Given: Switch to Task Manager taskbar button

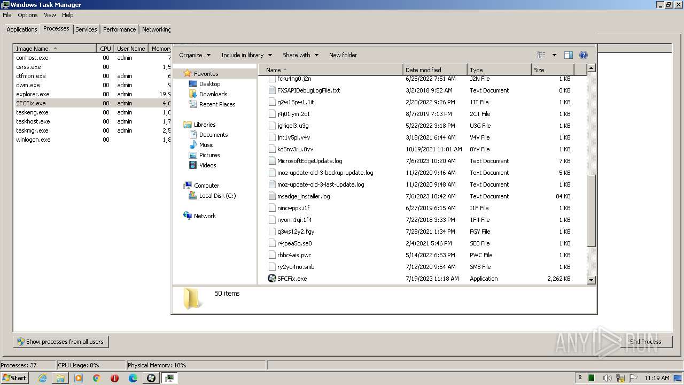Looking at the screenshot, I should [169, 378].
